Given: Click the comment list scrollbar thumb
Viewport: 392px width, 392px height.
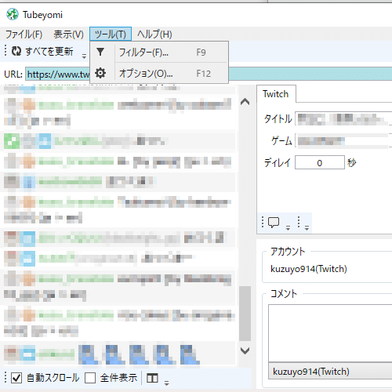Looking at the screenshot, I should (x=245, y=314).
